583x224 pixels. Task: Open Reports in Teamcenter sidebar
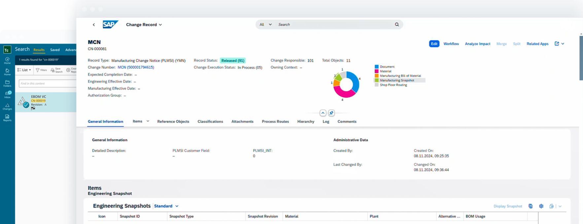pos(7,118)
